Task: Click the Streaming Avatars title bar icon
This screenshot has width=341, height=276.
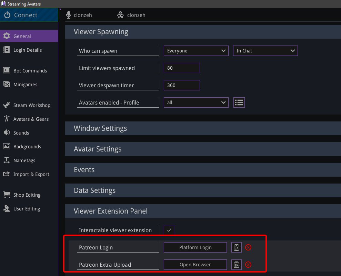Action: 3,4
